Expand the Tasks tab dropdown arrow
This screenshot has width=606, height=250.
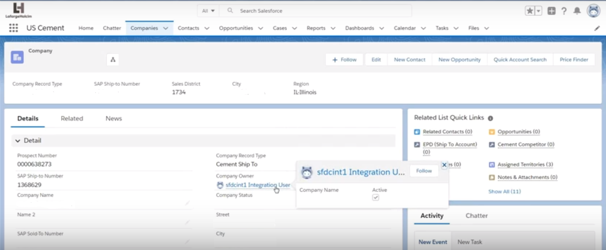point(456,28)
